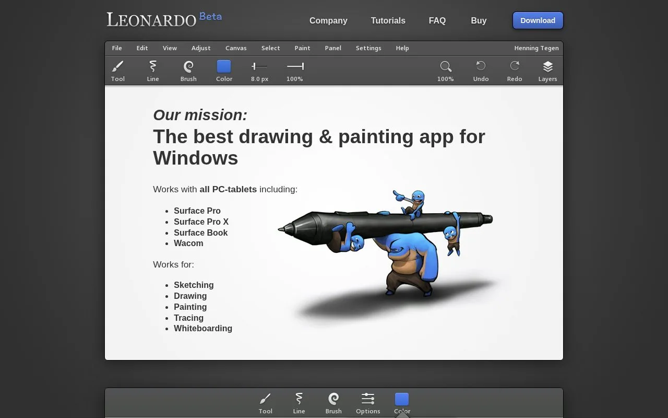Visit the FAQ page

click(x=437, y=21)
